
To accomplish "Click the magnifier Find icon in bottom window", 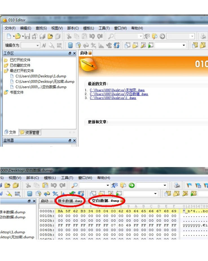I will (75, 185).
